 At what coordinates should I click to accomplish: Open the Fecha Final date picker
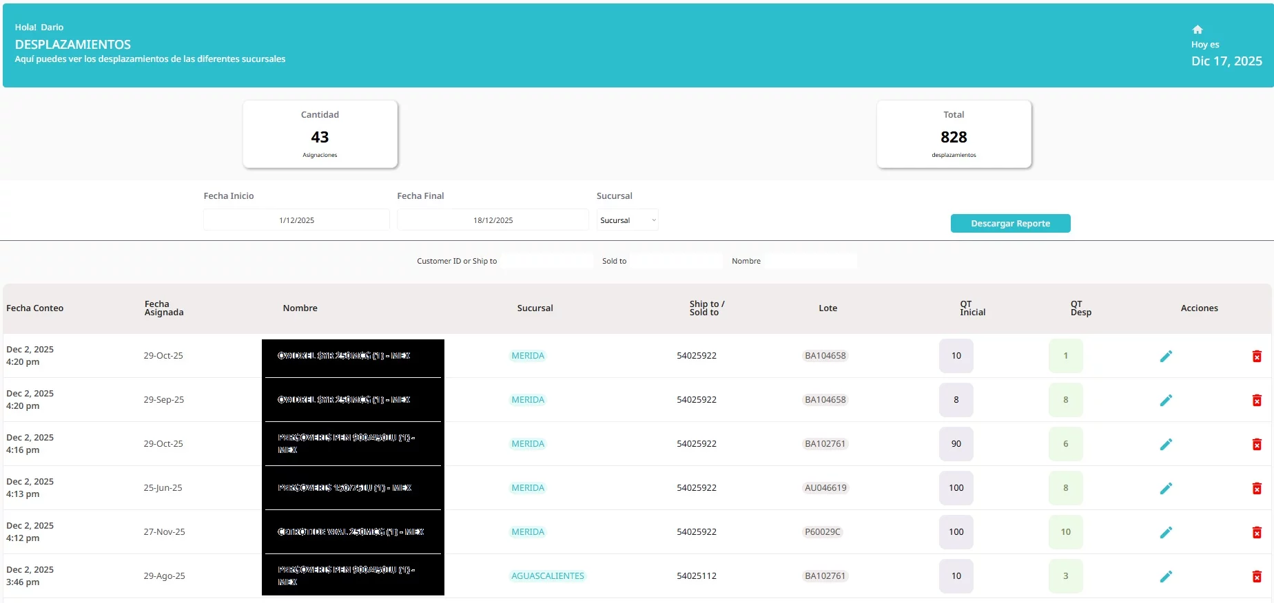(493, 220)
